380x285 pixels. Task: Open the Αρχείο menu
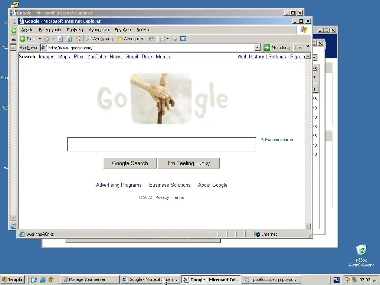[x=27, y=30]
